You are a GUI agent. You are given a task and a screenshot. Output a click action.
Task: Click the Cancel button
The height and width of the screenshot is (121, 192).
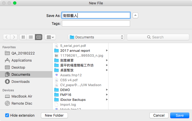coord(159,115)
